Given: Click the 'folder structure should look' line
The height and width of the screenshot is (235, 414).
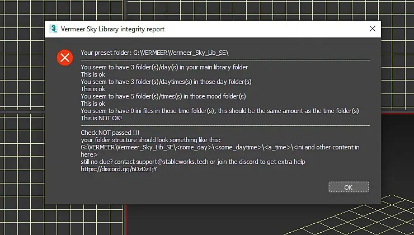Looking at the screenshot, I should click(x=150, y=140).
